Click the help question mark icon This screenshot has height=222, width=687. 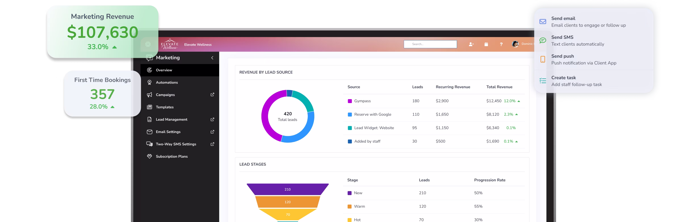coord(501,44)
